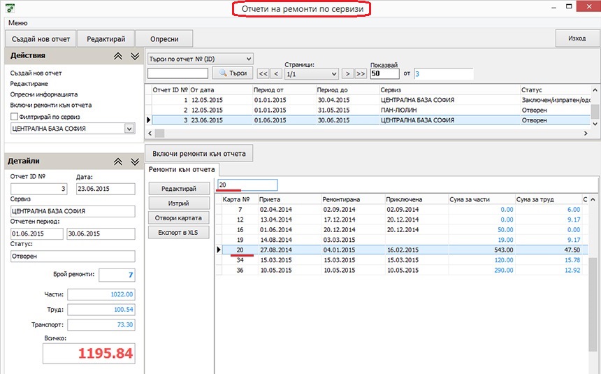Open the Страници 1/1 page dropdown

[311, 73]
